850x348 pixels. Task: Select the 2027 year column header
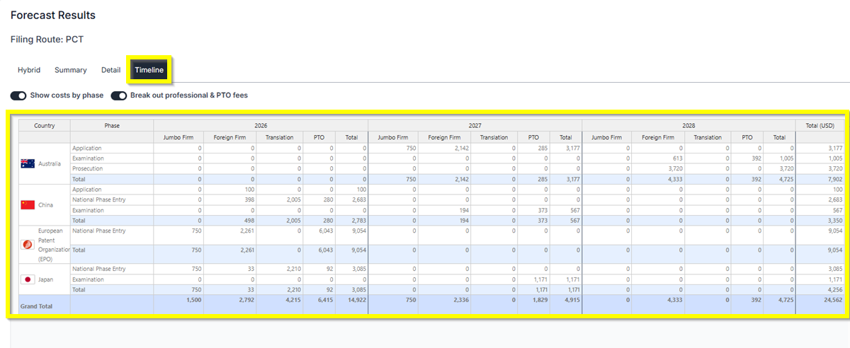tap(475, 126)
